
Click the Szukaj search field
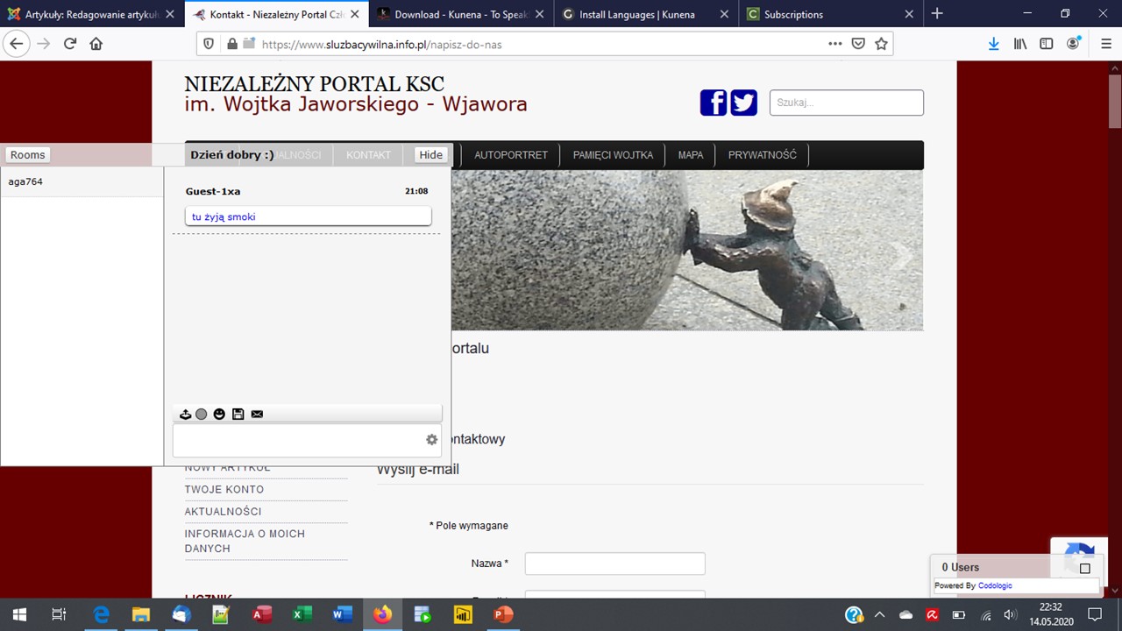point(847,103)
